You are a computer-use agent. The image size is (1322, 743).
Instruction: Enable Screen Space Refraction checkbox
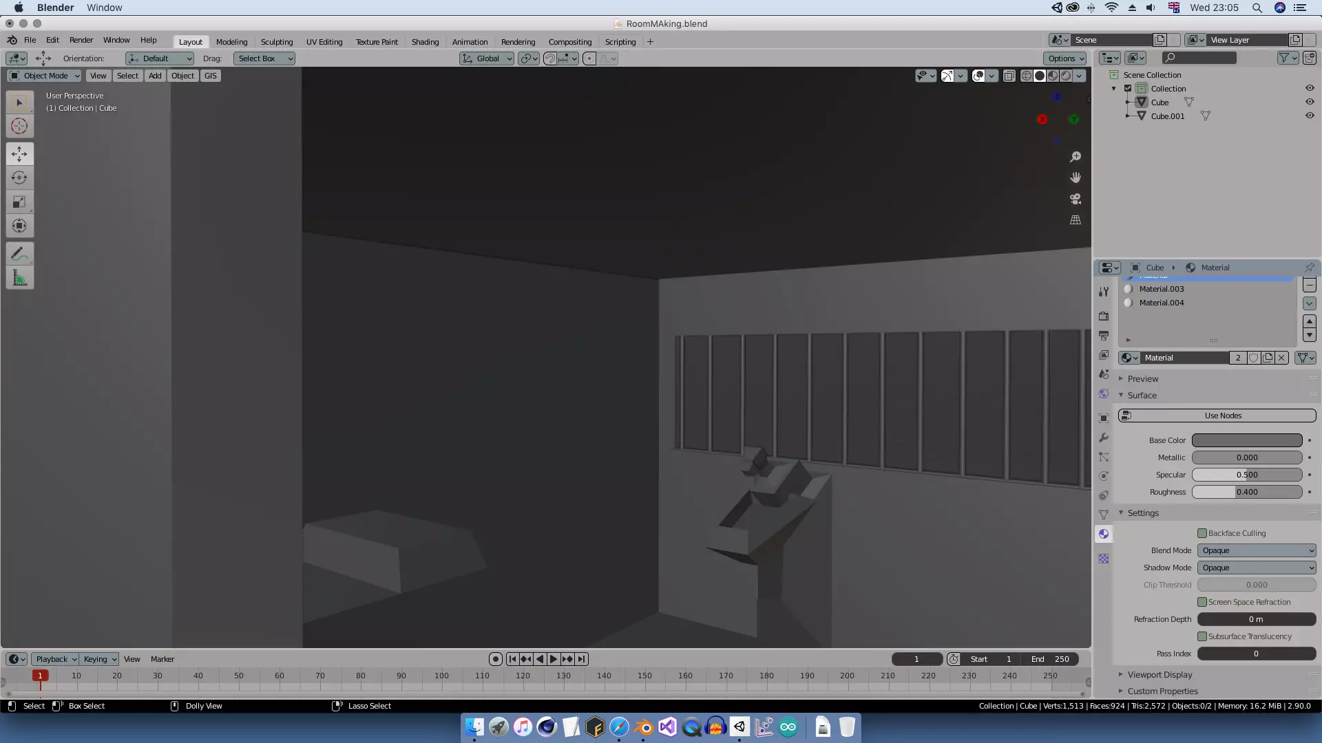(1202, 602)
